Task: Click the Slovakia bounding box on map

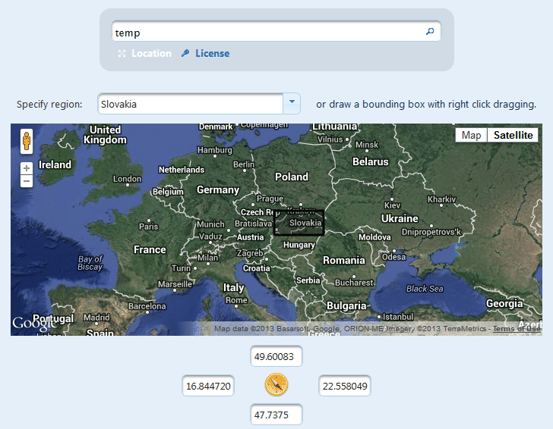Action: pyautogui.click(x=299, y=223)
